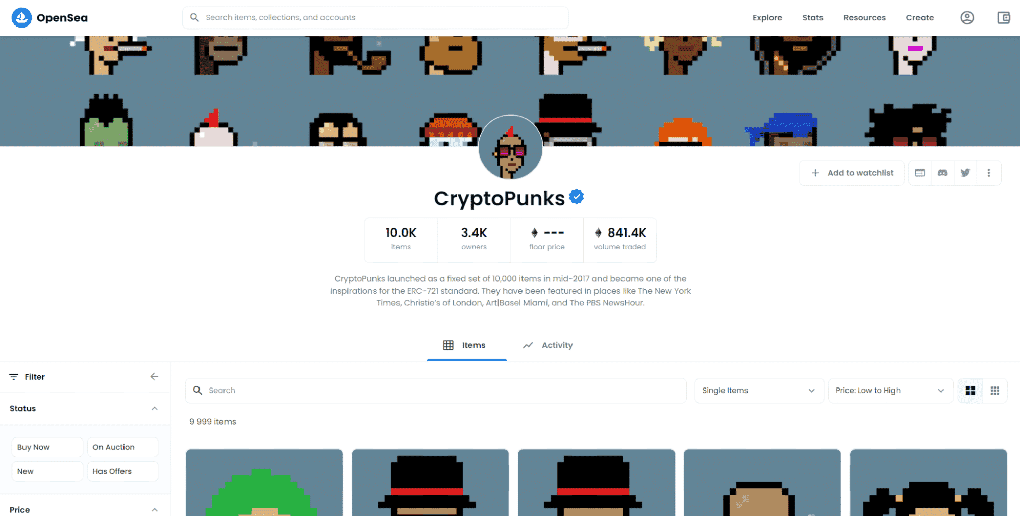The image size is (1020, 517).
Task: Open the Single Items dropdown
Action: click(759, 391)
